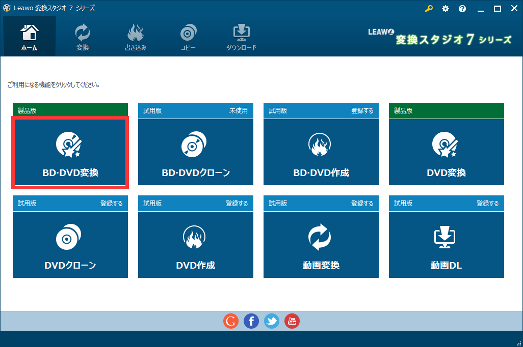Open the BD・DVD変換 tool
Image resolution: width=523 pixels, height=347 pixels.
tap(70, 152)
